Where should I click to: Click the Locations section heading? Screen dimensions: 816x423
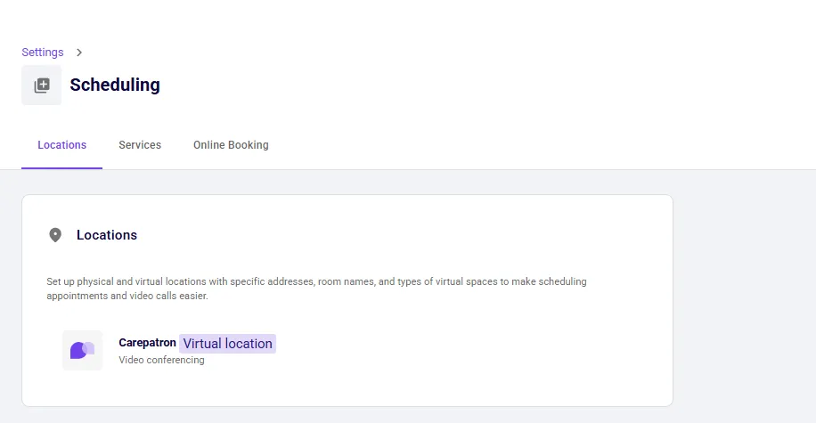click(x=107, y=235)
